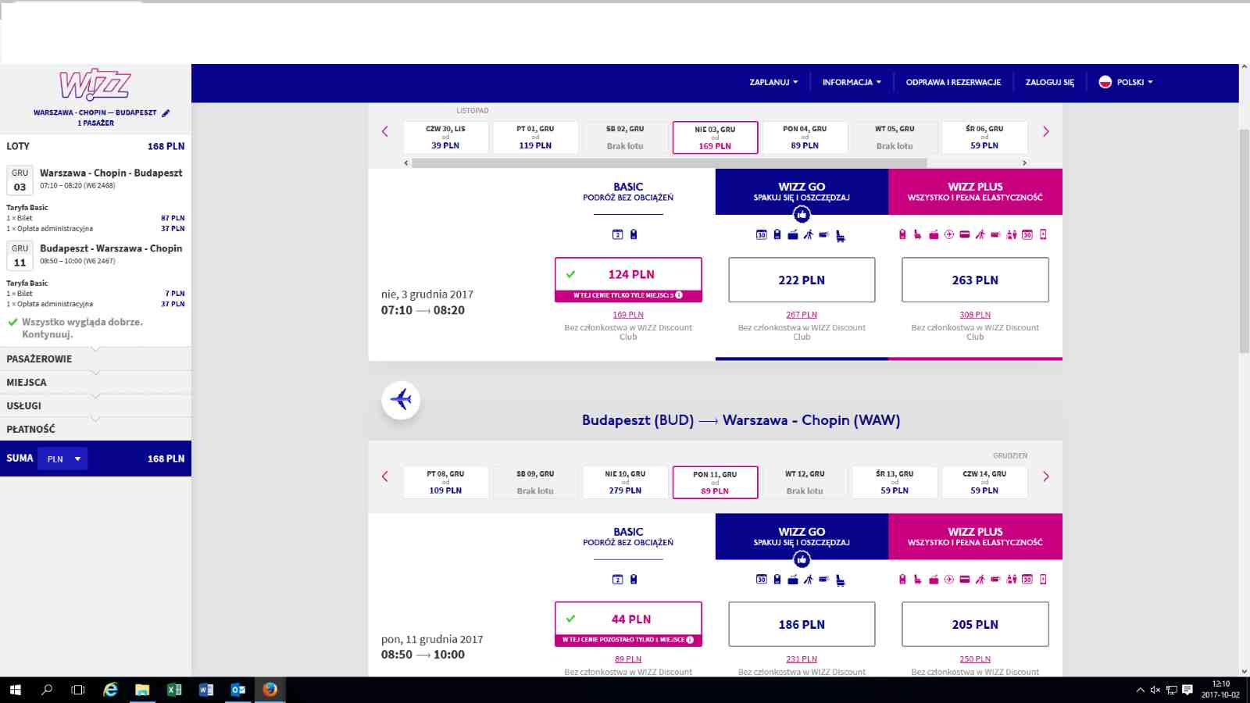Select the return Basic fare at 44 PLN

(628, 624)
